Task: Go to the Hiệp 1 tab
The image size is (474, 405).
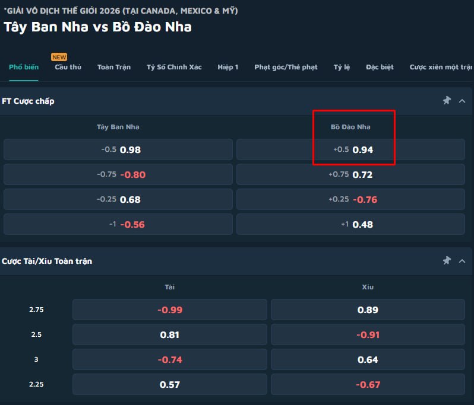Action: (228, 67)
